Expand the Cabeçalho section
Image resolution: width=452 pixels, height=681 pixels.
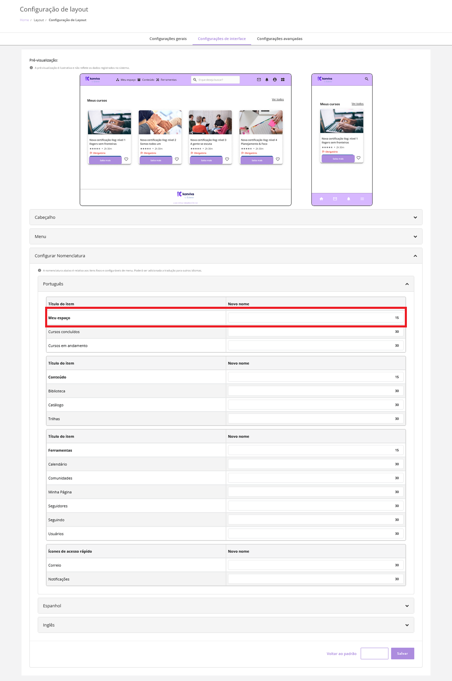pos(415,217)
